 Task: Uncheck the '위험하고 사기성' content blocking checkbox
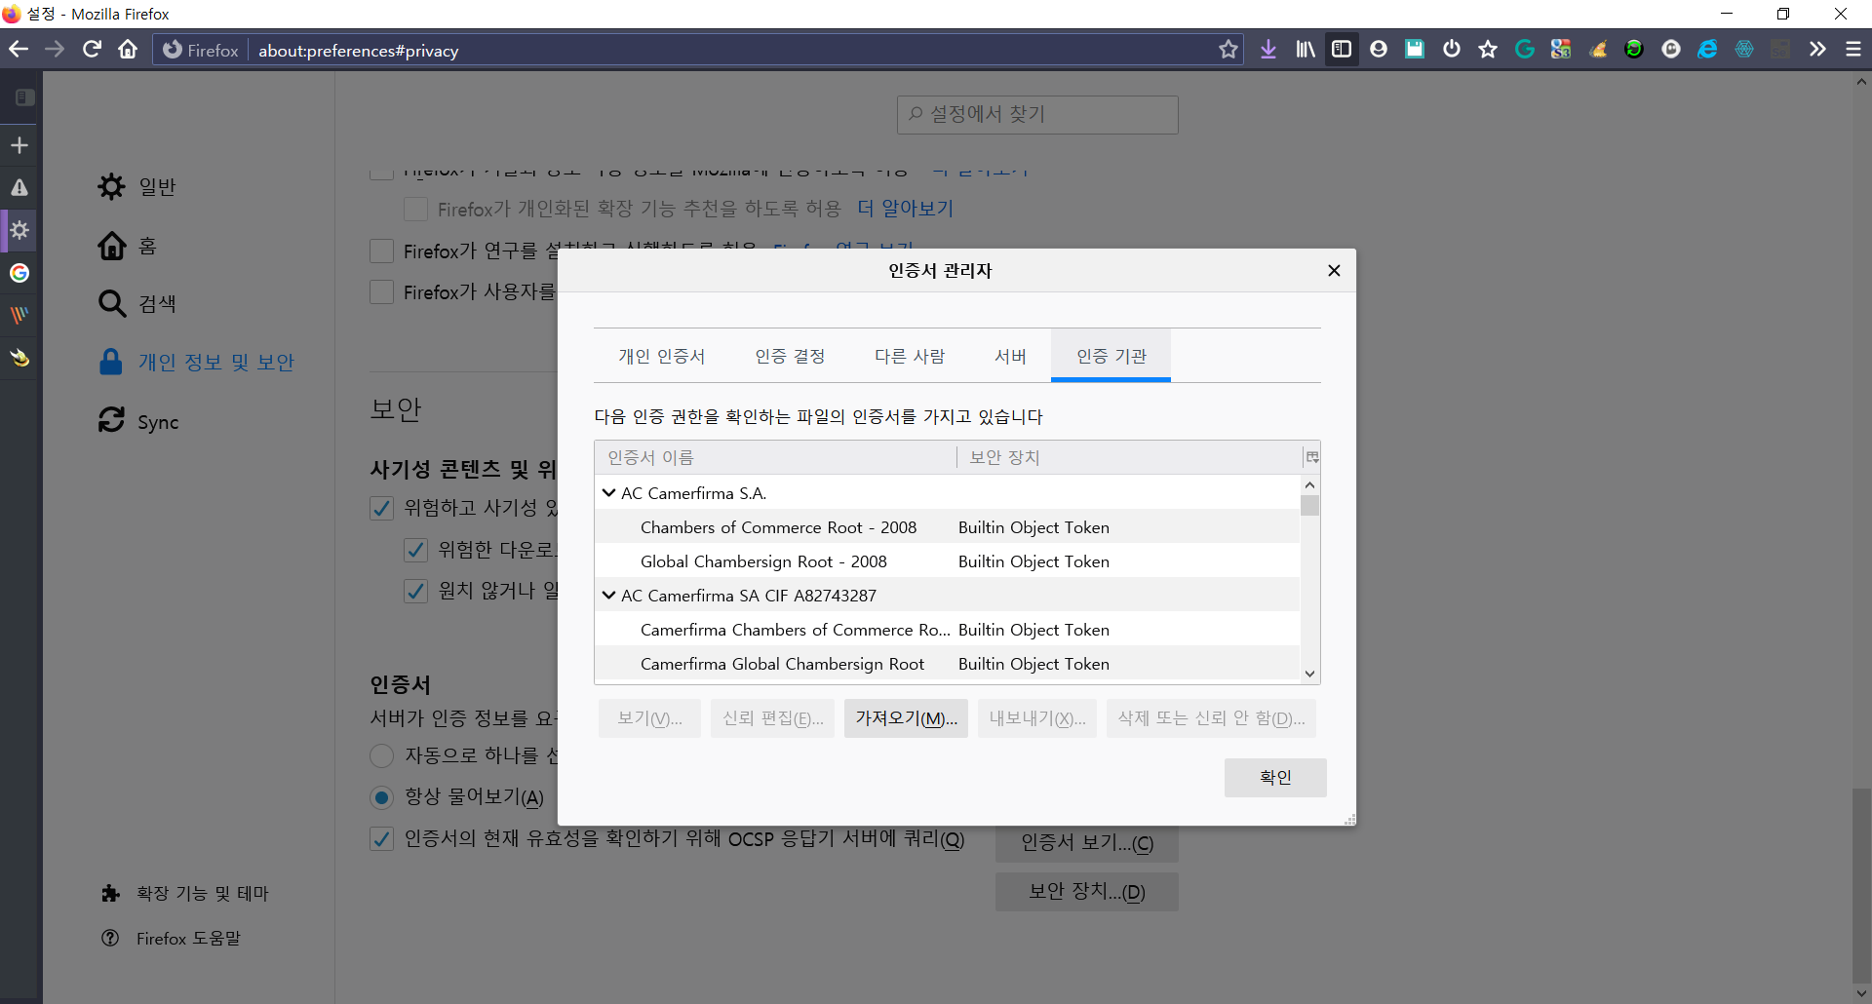[381, 508]
